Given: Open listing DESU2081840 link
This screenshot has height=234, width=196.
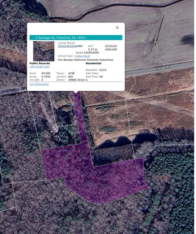Looking at the screenshot, I should pyautogui.click(x=66, y=46).
